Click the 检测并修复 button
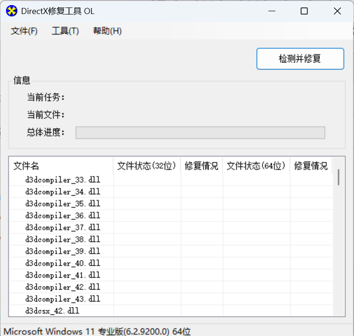Viewport: 354px width, 336px height. tap(300, 59)
